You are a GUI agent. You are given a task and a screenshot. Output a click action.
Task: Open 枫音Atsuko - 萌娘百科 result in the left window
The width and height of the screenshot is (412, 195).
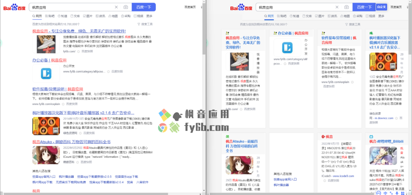pyautogui.click(x=71, y=142)
